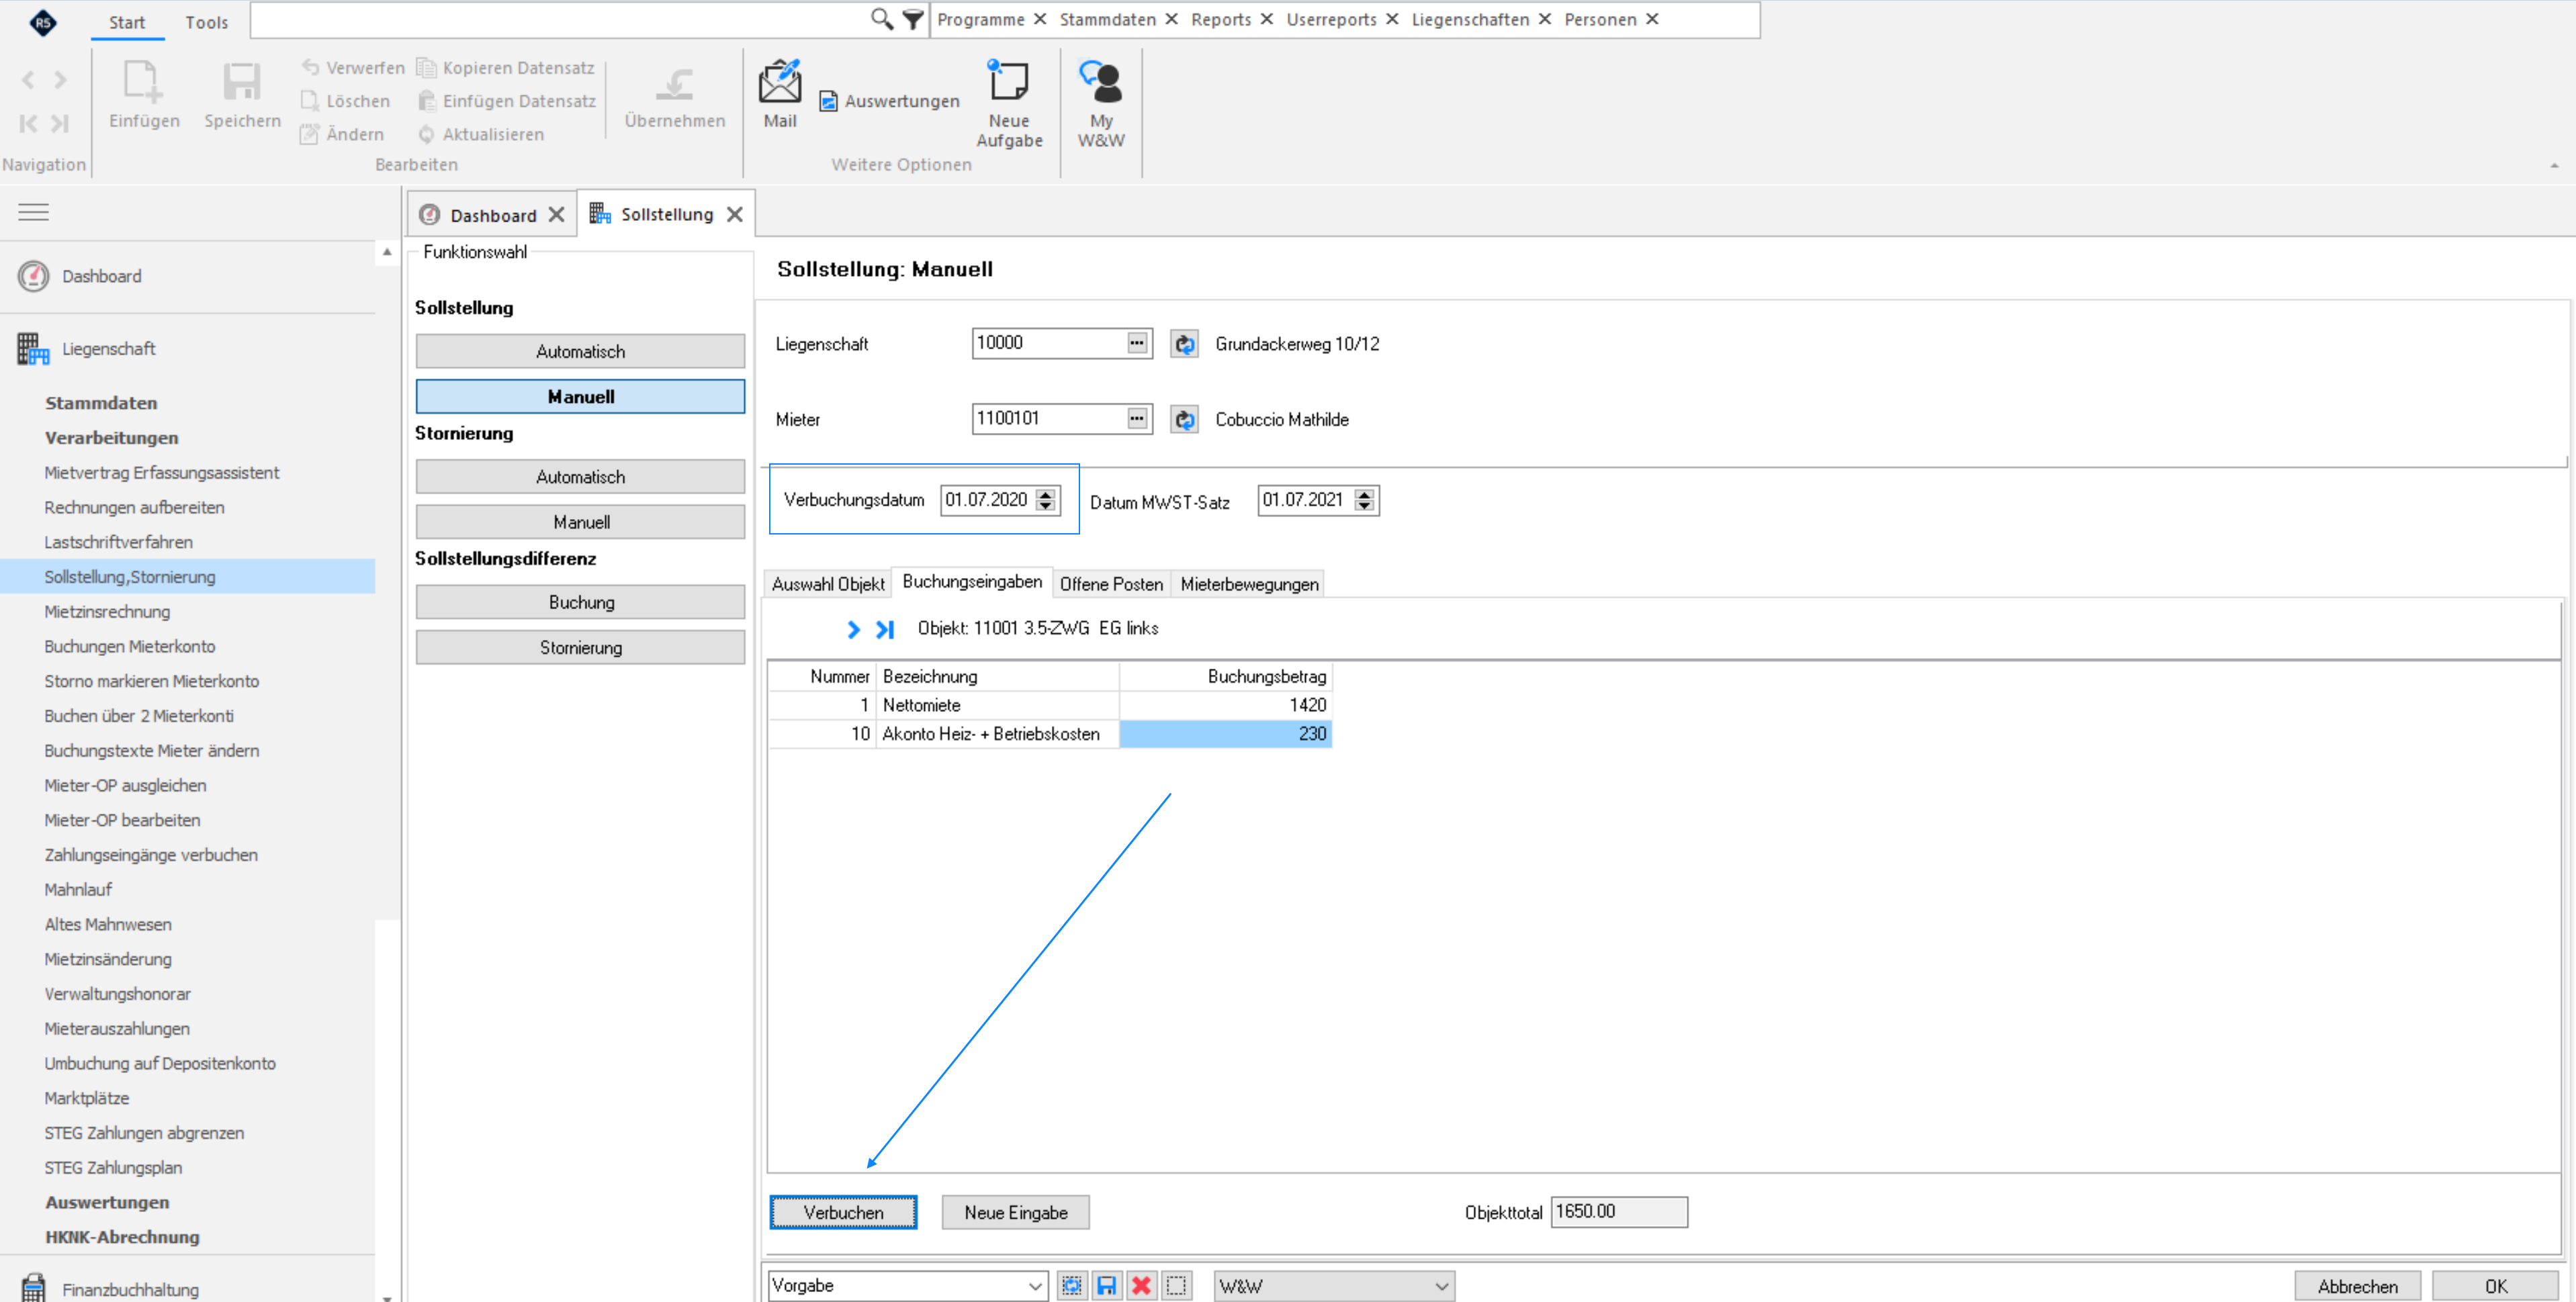Click the OK button

coord(2495,1287)
